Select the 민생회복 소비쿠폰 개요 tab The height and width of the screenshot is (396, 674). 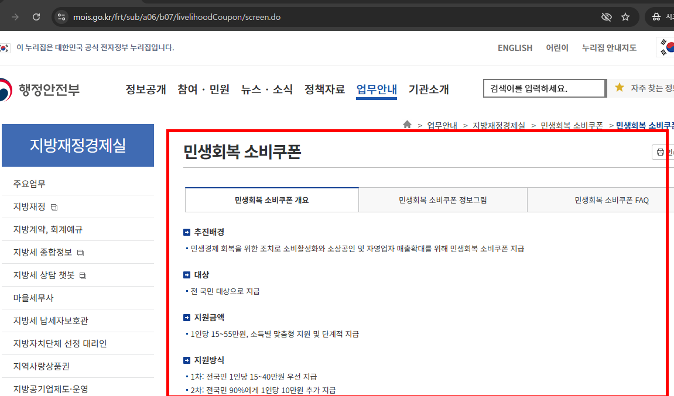(x=272, y=199)
